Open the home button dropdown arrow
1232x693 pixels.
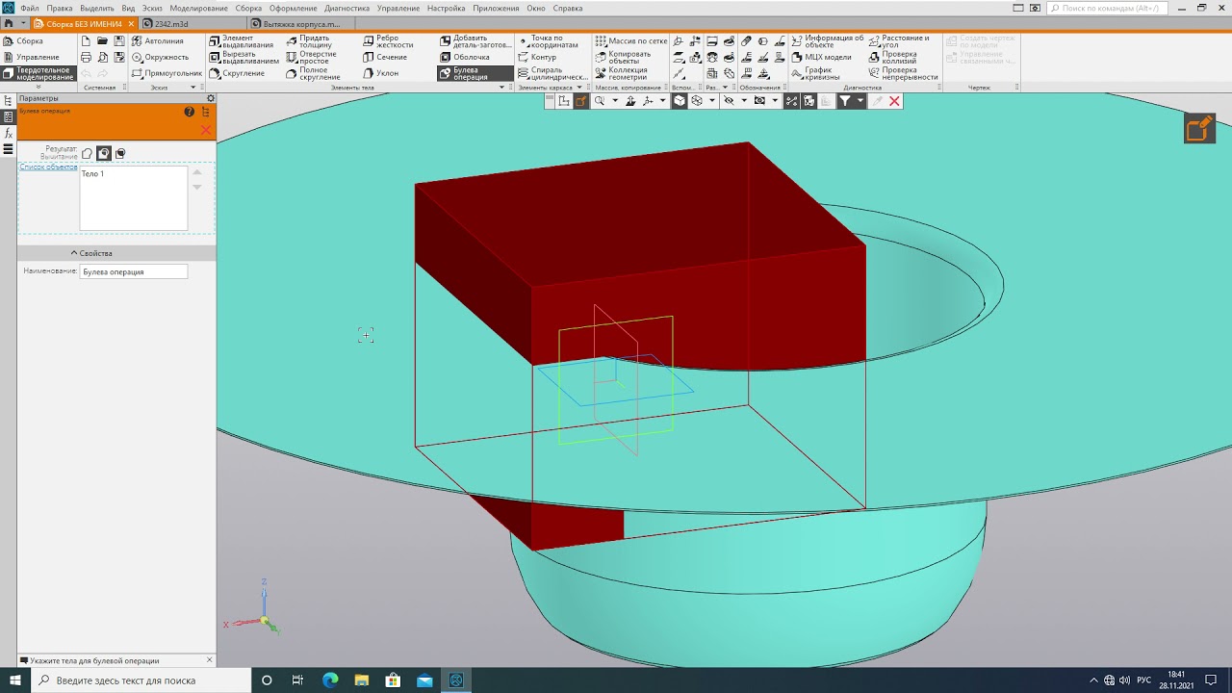tap(23, 22)
